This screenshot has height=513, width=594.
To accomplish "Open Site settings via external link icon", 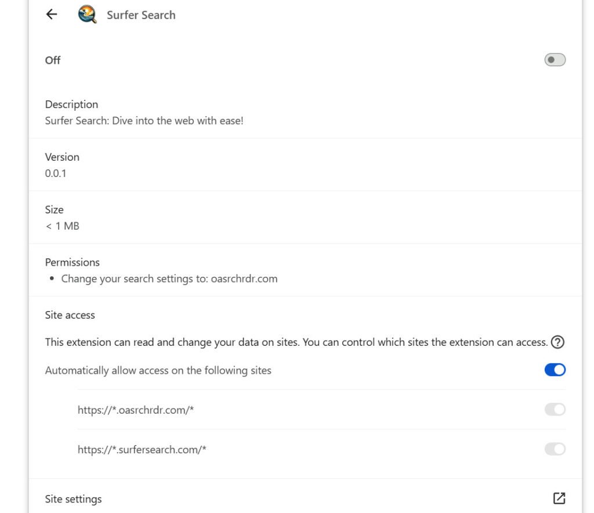I will [x=559, y=498].
